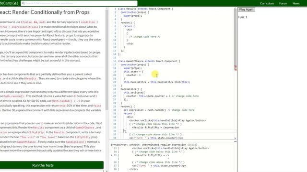Click the button onClick line 33 in the editor
The height and width of the screenshot is (172, 307).
click(167, 120)
